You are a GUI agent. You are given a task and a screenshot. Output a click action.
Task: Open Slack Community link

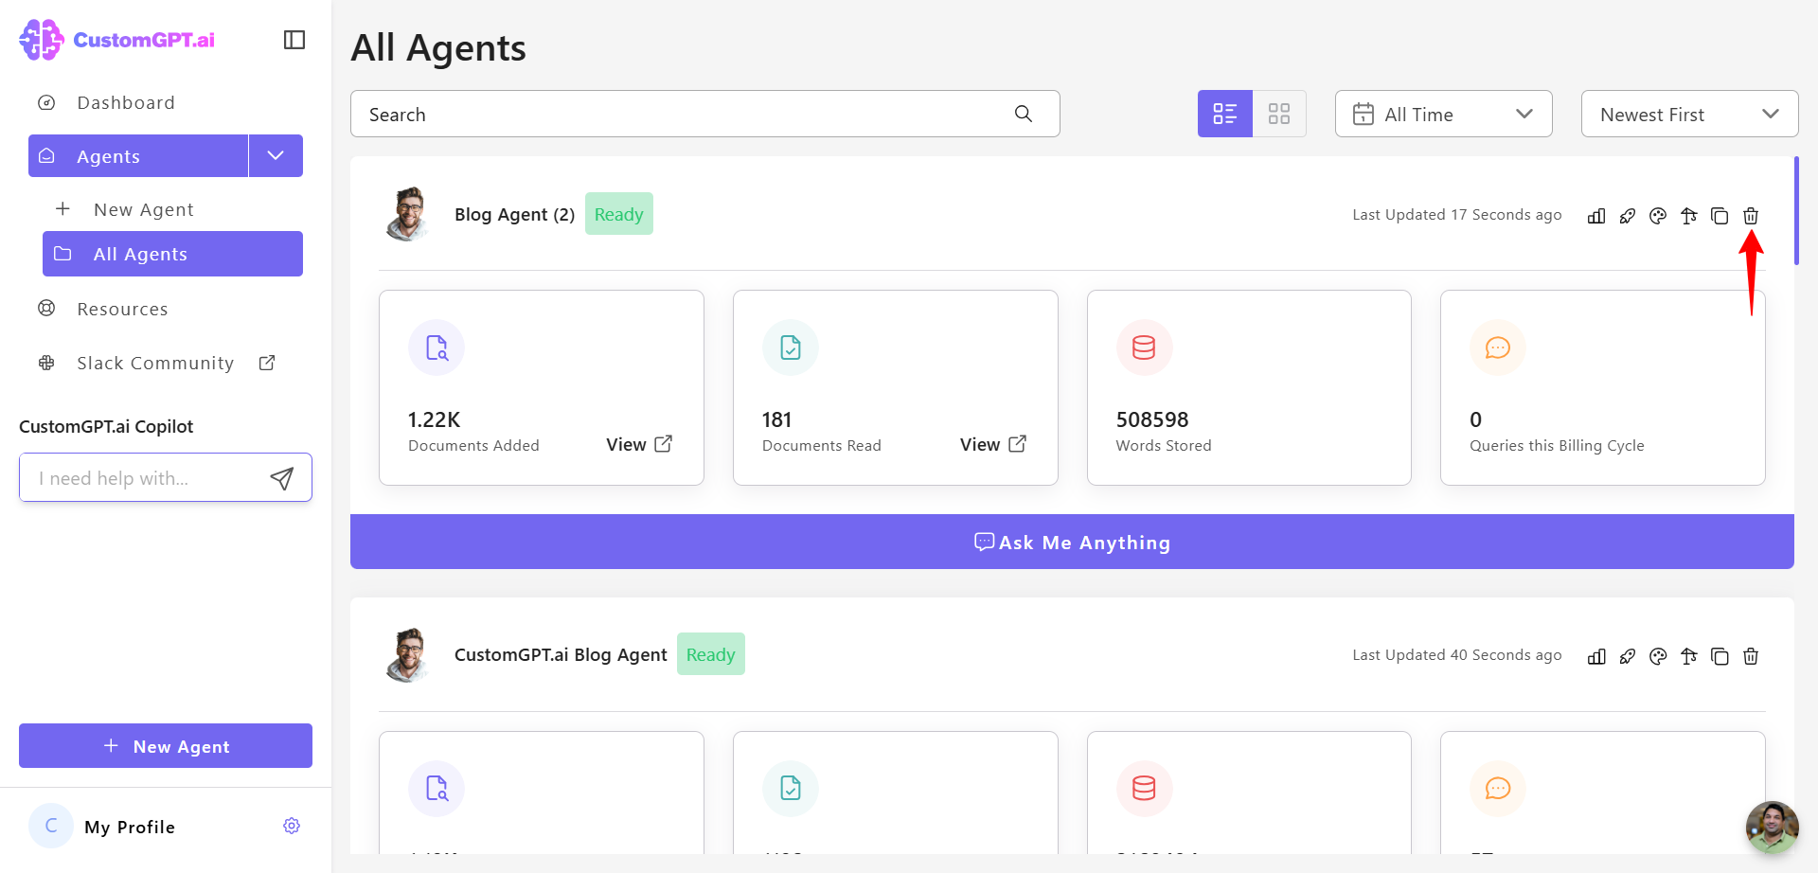pos(155,363)
